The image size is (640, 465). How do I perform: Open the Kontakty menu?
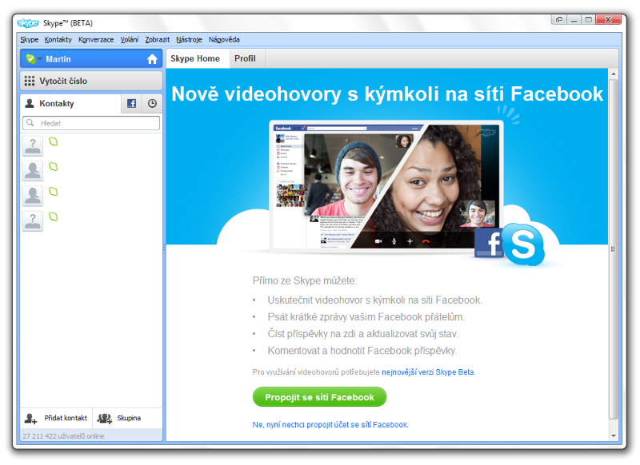tap(58, 39)
